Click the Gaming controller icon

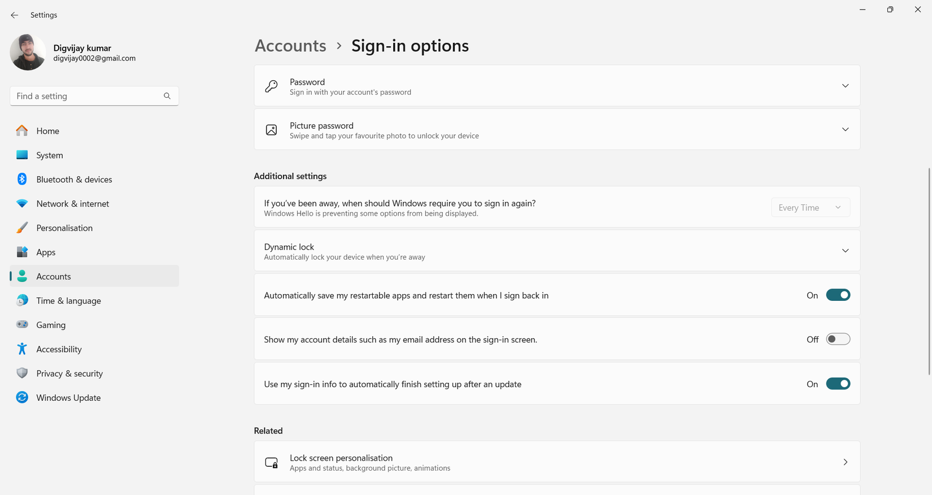click(22, 325)
